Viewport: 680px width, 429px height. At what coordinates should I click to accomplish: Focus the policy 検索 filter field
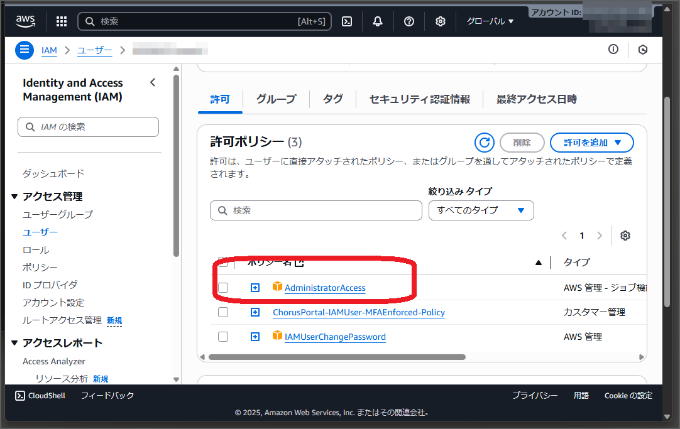315,210
